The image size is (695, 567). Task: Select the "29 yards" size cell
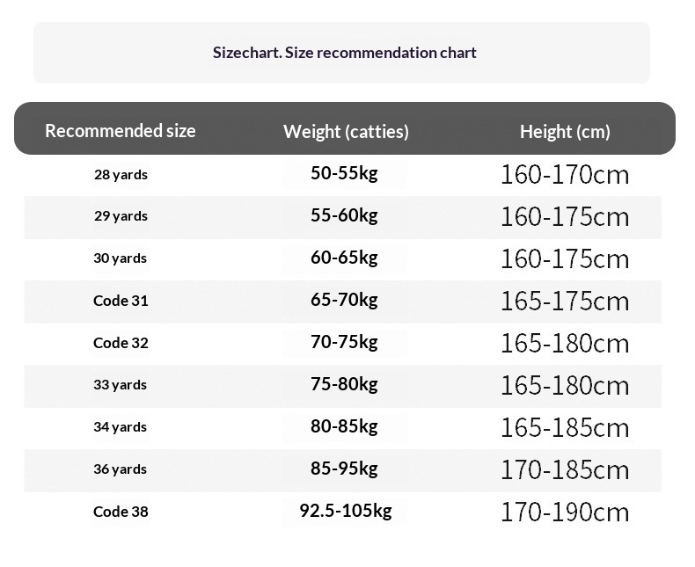pyautogui.click(x=121, y=216)
